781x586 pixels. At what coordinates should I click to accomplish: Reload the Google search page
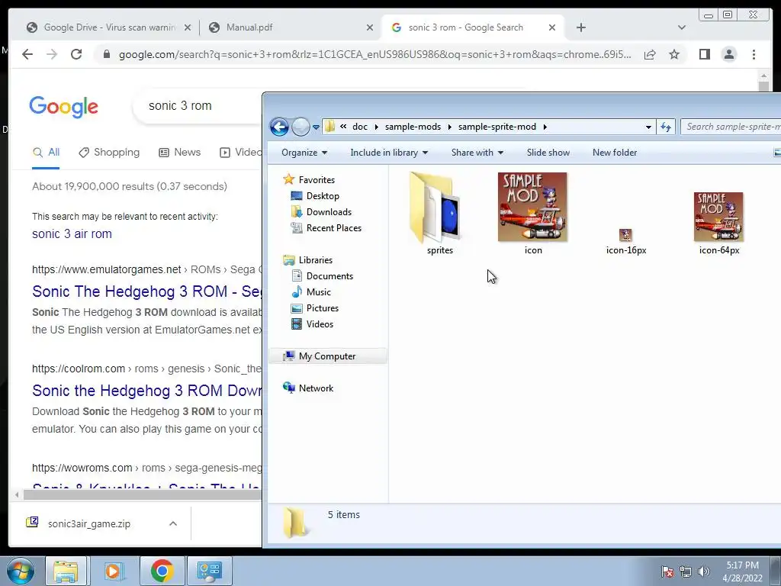click(76, 54)
